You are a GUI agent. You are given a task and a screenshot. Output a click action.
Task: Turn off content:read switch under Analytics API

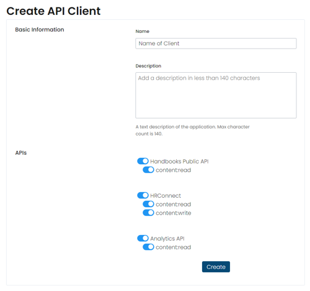tap(148, 247)
